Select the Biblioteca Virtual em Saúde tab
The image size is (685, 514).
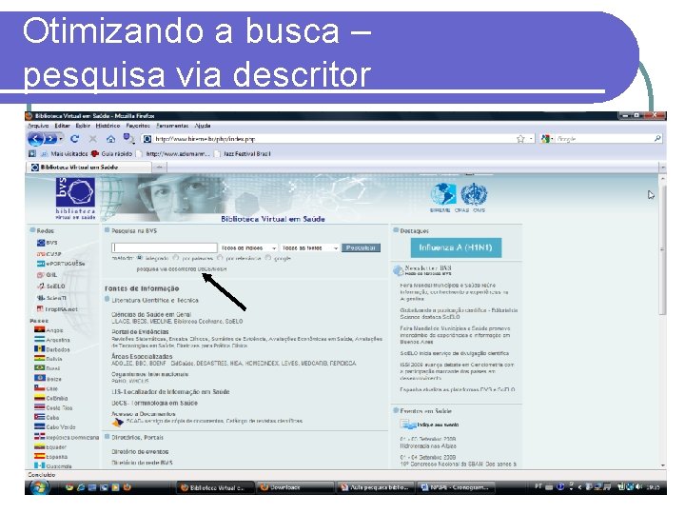point(88,167)
